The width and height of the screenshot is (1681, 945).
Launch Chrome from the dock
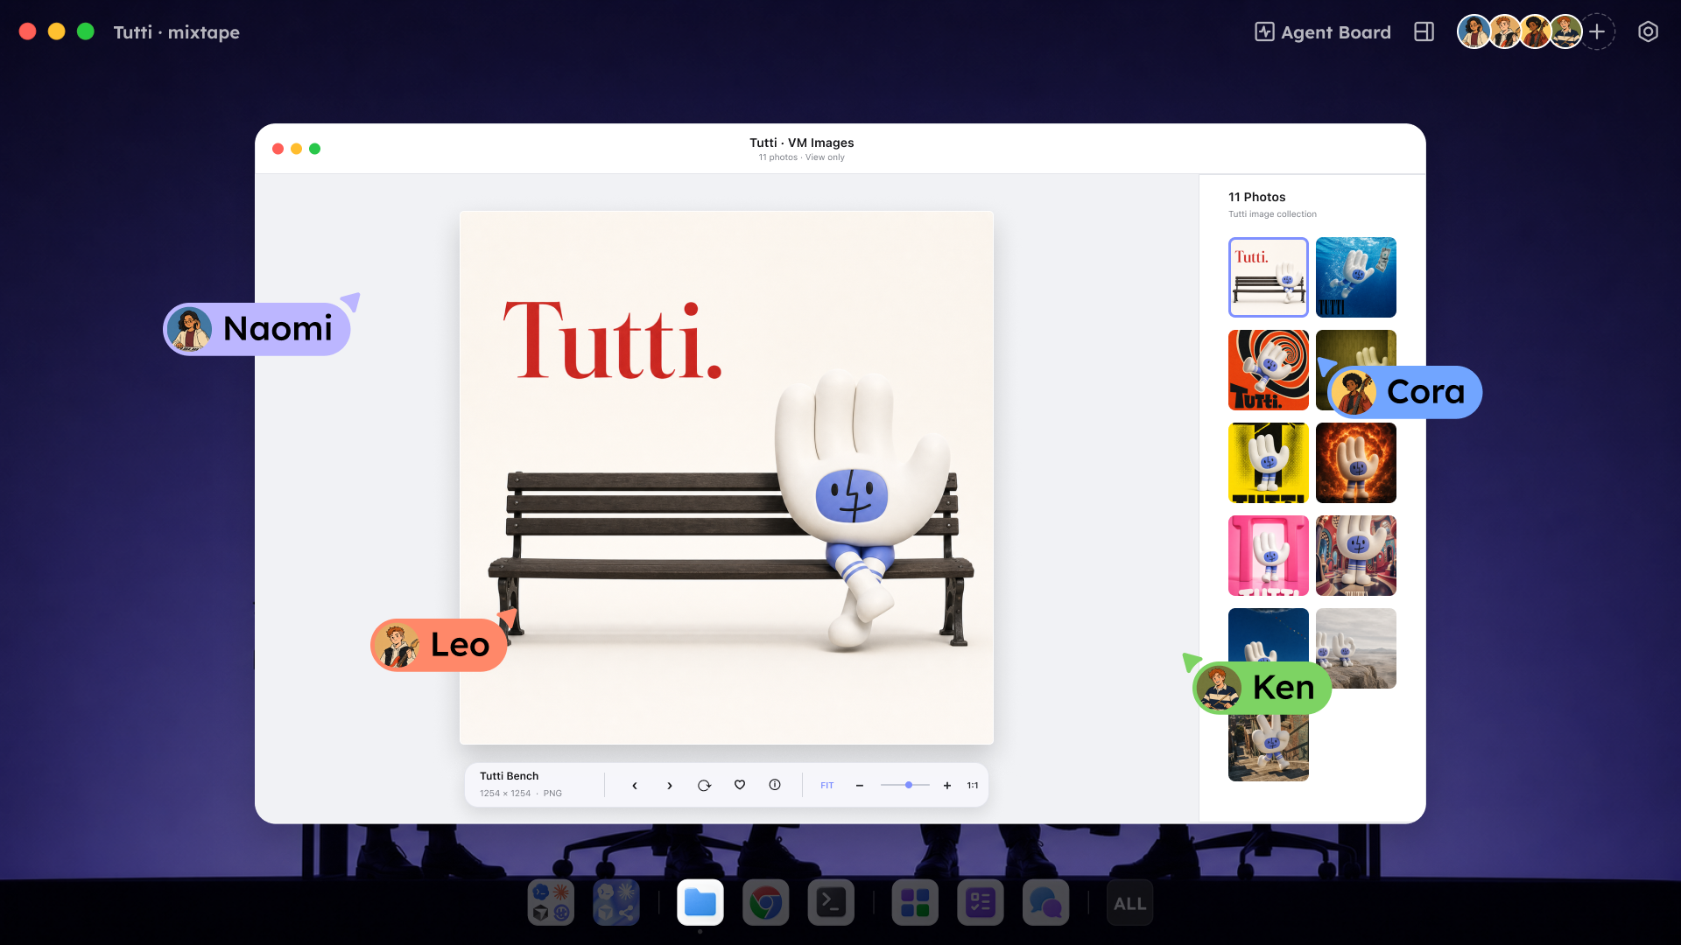pos(766,902)
